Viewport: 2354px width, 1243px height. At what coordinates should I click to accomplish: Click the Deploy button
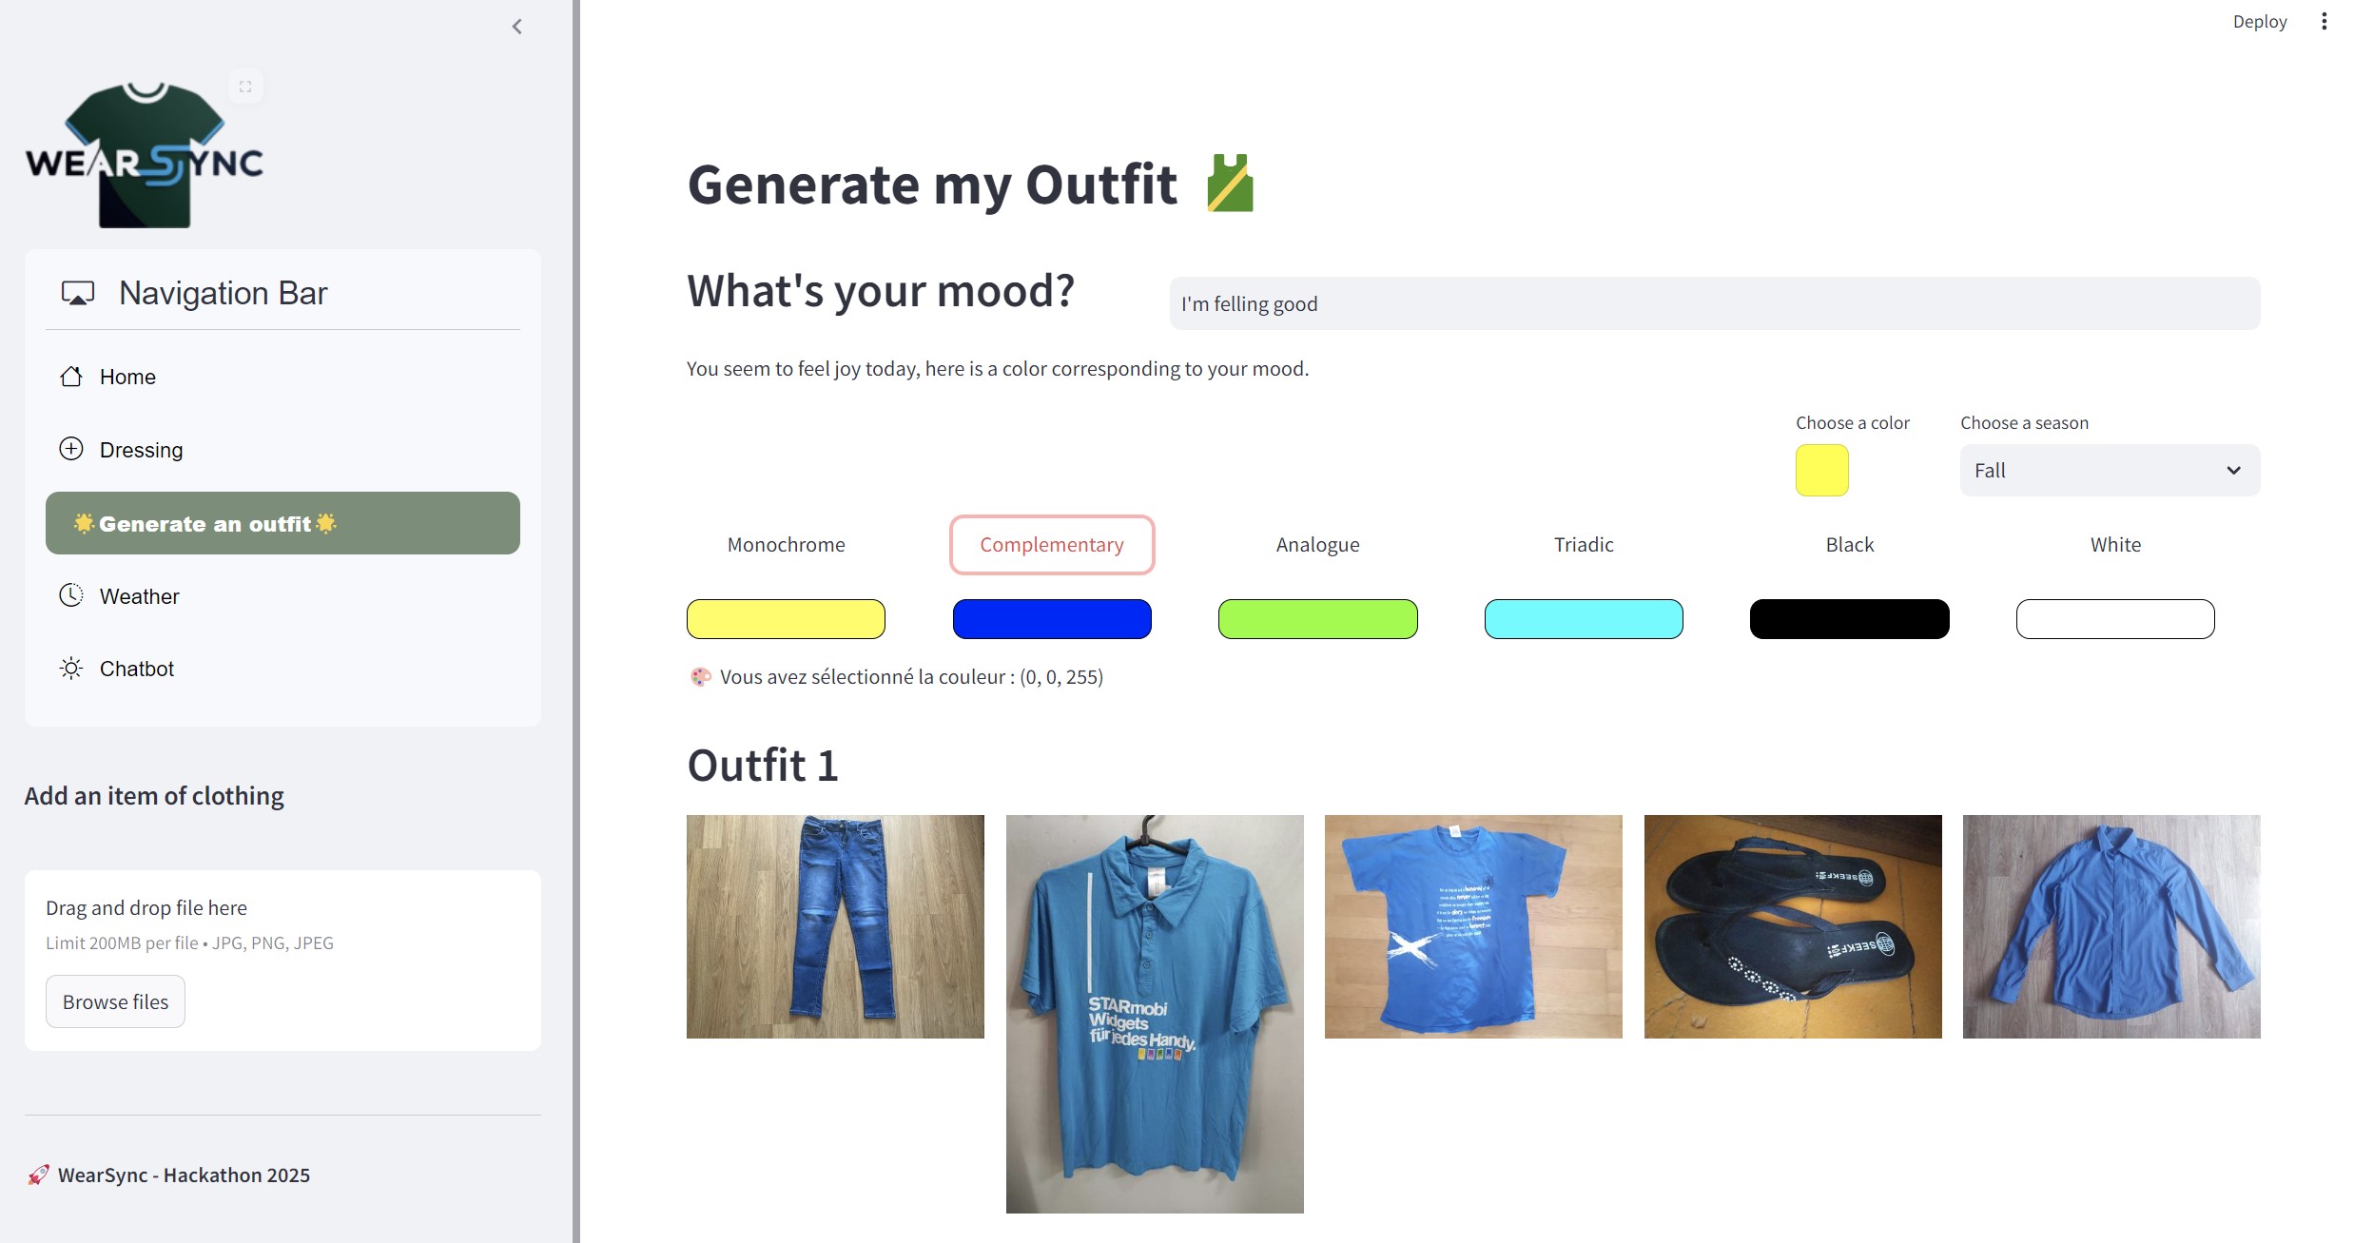tap(2259, 21)
